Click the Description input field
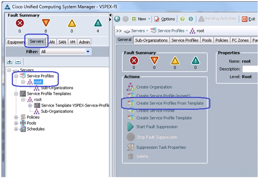 click(x=250, y=69)
